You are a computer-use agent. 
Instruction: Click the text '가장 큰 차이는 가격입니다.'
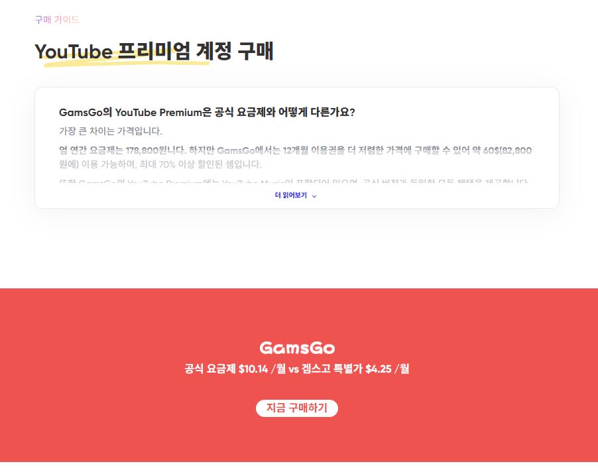[111, 131]
